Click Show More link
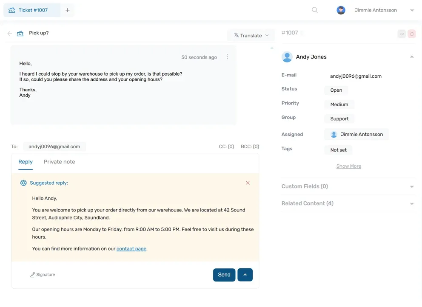 pos(348,166)
